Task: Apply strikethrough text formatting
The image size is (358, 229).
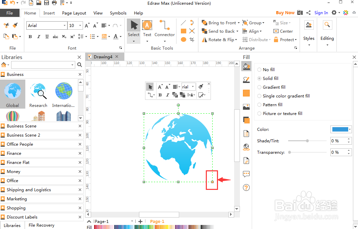Action: (x=55, y=36)
